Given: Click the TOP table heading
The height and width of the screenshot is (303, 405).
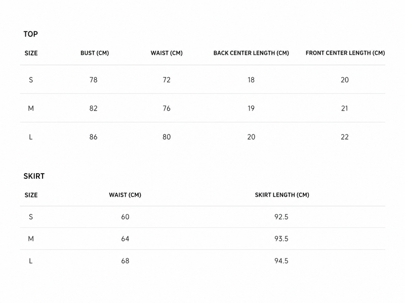Looking at the screenshot, I should 30,34.
